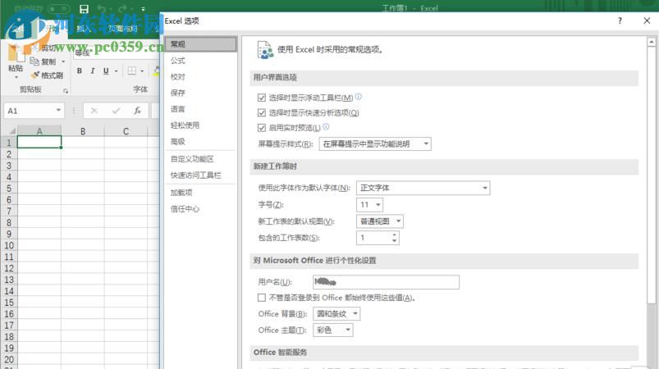Click the Bold formatting icon
The height and width of the screenshot is (369, 659).
pos(80,71)
